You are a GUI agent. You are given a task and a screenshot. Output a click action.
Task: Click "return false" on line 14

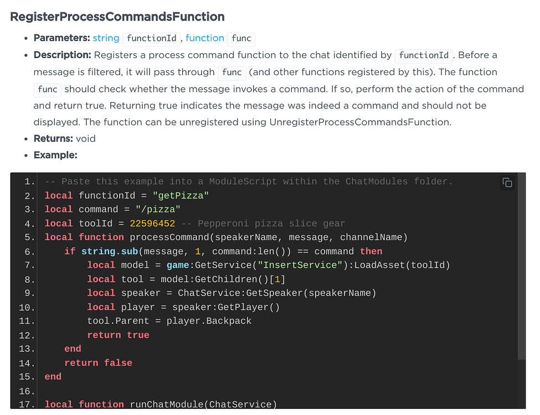tap(98, 363)
